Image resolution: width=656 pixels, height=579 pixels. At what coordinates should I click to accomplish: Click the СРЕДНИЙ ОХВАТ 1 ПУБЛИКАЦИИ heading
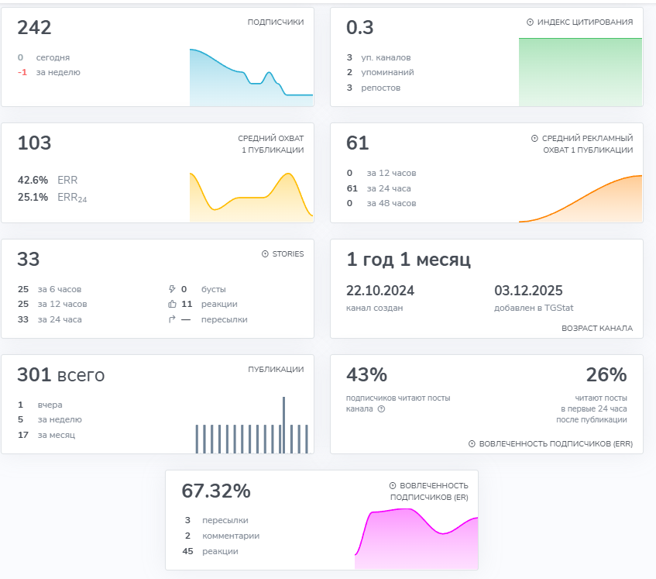tap(270, 144)
